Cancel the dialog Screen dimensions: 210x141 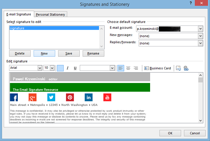coord(195,133)
